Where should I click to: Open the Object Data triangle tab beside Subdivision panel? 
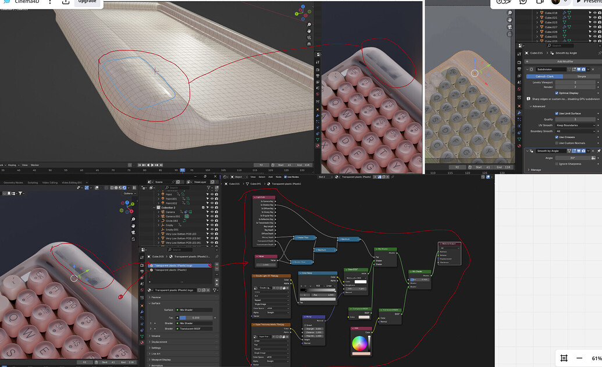pos(519,139)
